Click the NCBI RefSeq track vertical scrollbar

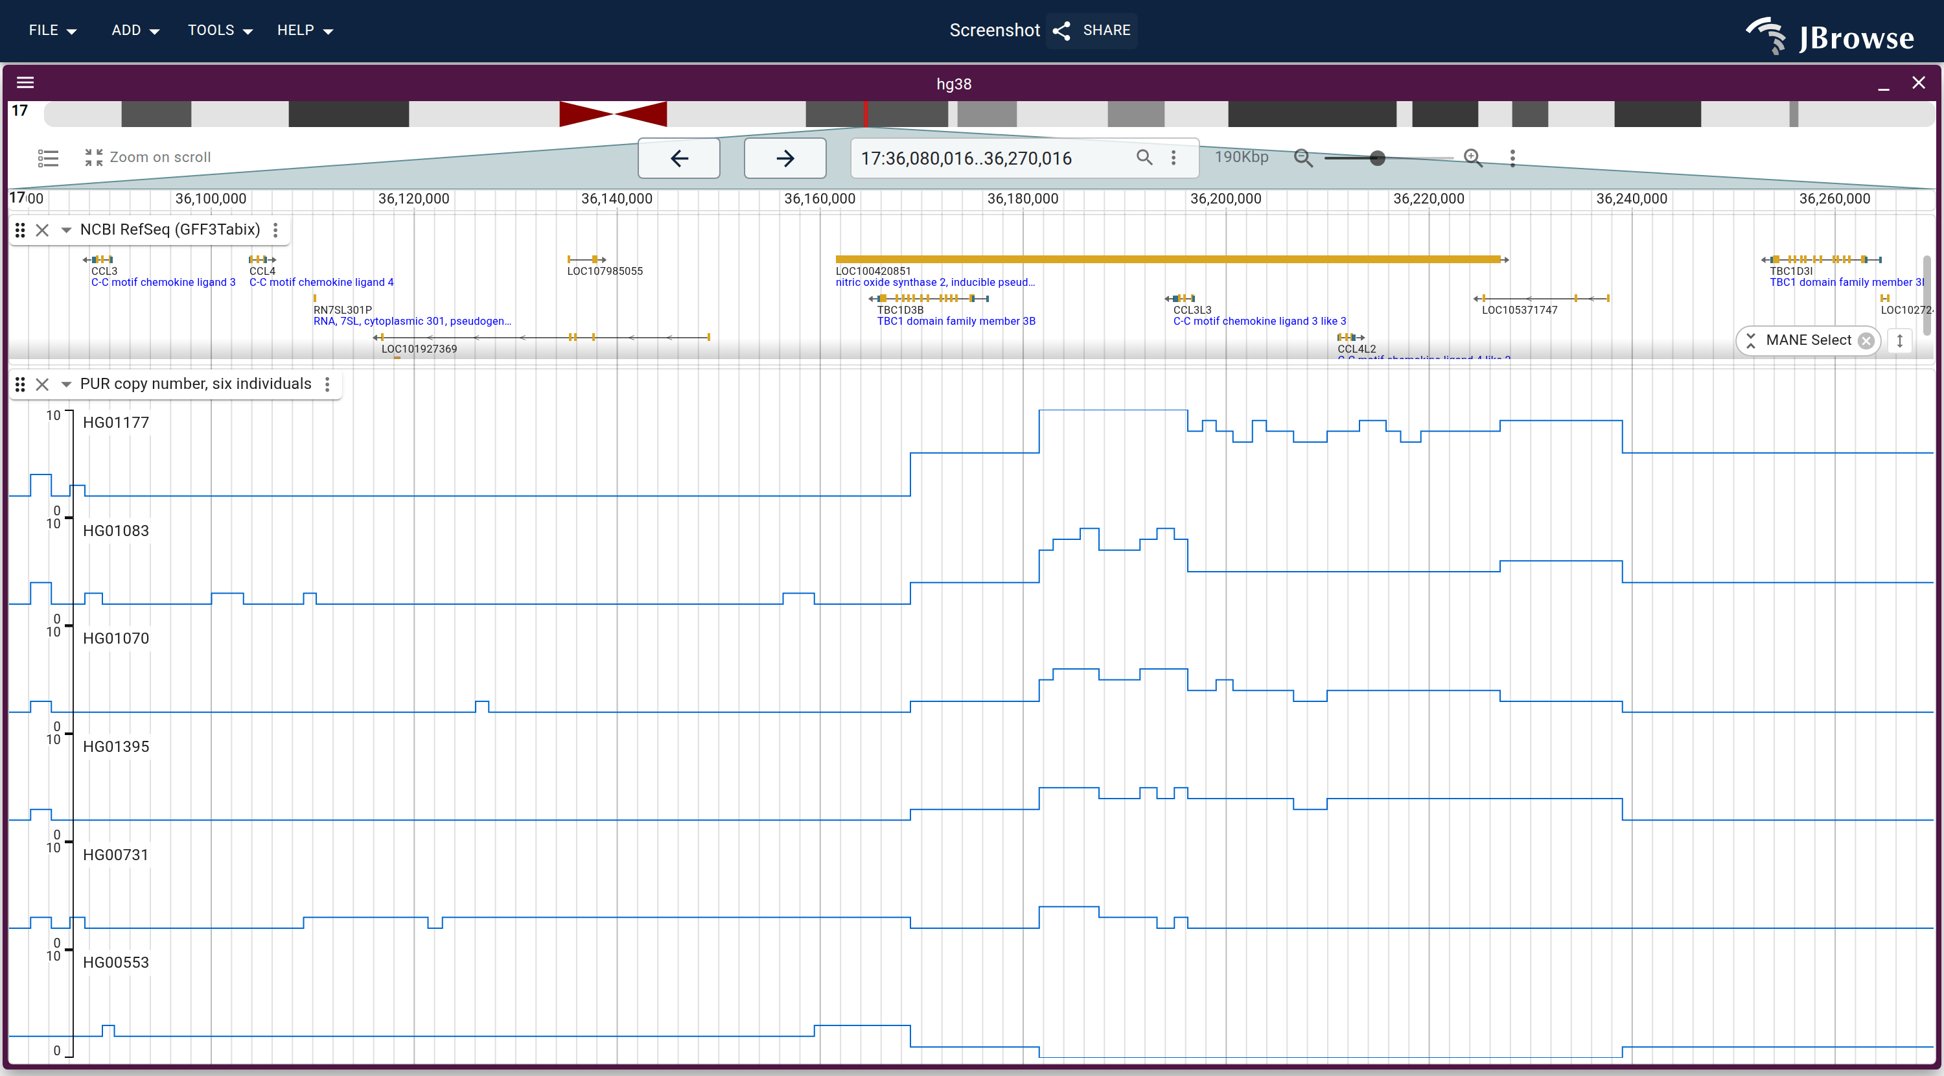(1926, 294)
